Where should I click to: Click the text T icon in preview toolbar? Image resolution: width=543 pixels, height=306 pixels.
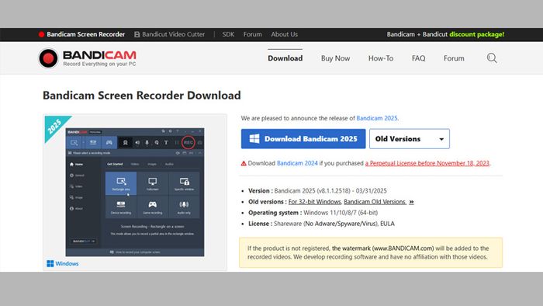coord(166,142)
